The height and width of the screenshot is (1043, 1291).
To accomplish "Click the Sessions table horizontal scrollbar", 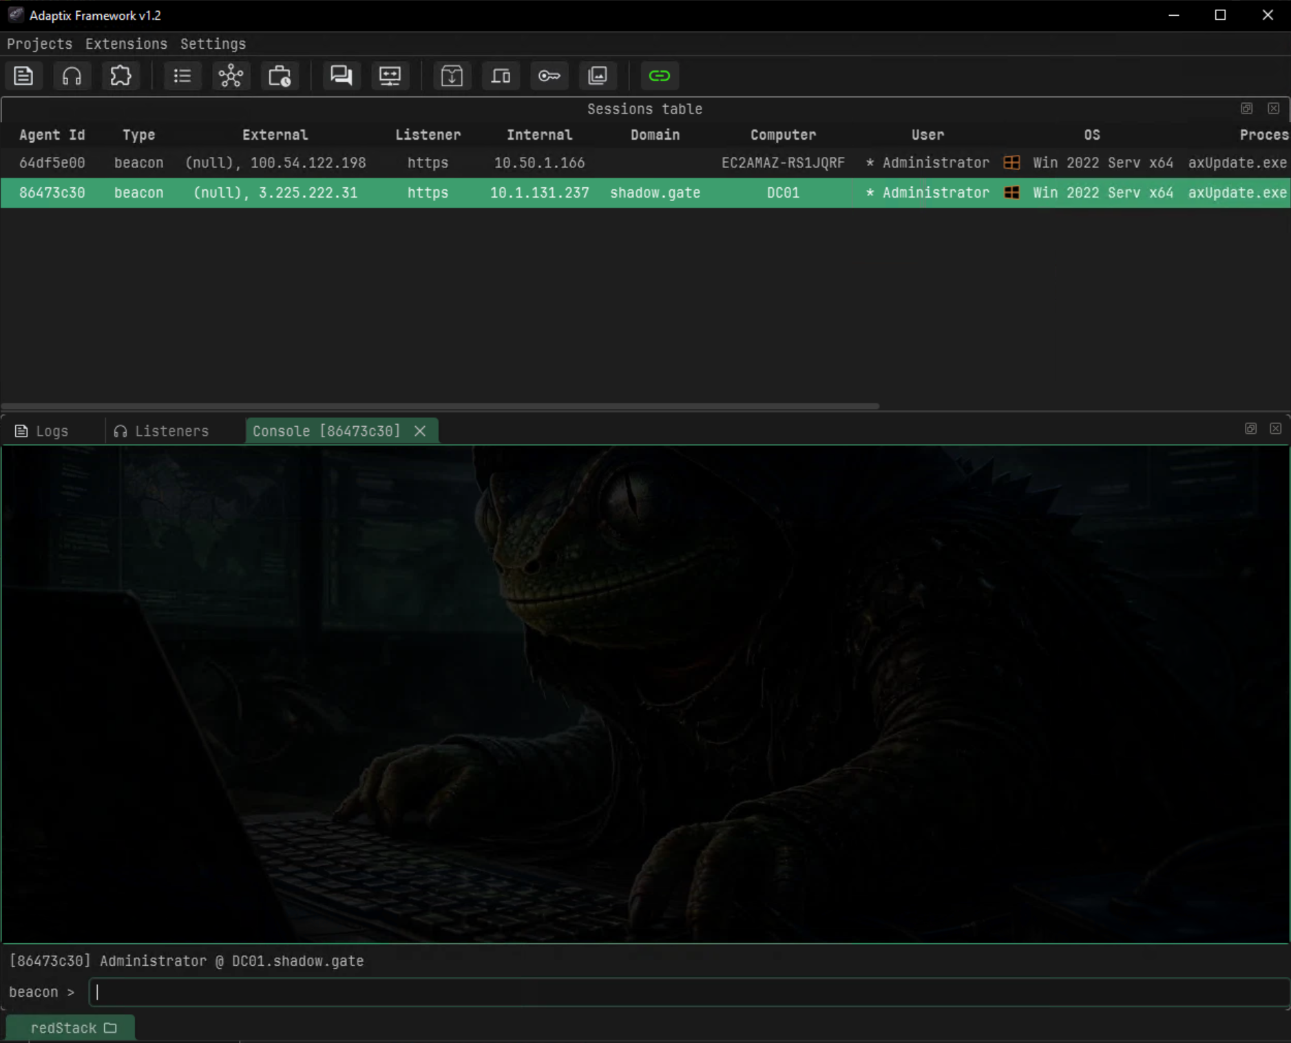I will coord(441,406).
